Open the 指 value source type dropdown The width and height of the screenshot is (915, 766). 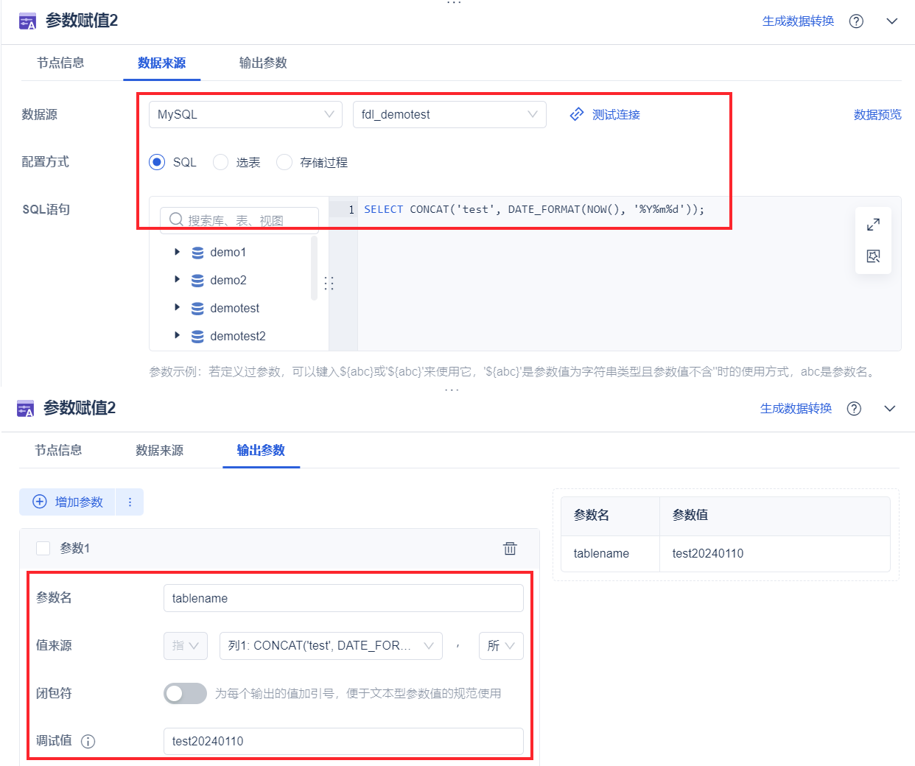pos(186,645)
